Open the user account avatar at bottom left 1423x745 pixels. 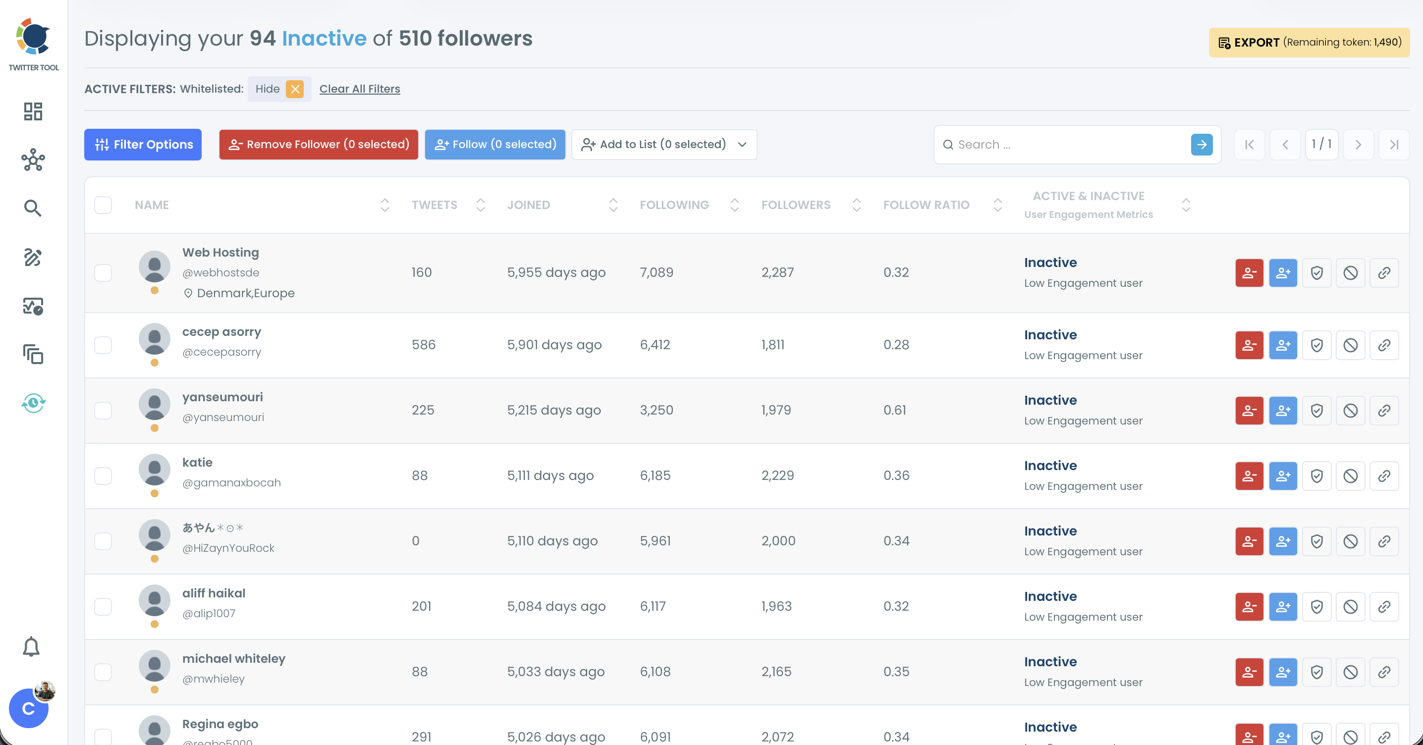tap(29, 708)
